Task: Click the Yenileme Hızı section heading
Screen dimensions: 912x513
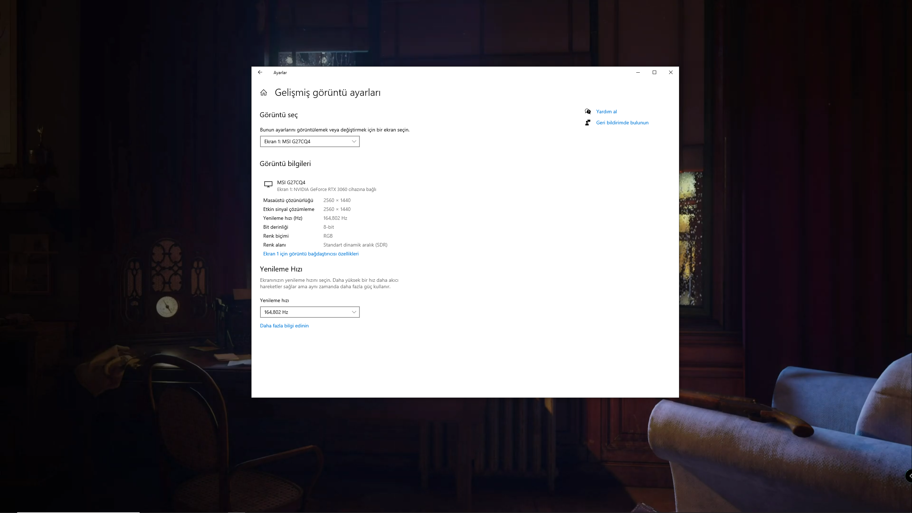Action: pos(281,269)
